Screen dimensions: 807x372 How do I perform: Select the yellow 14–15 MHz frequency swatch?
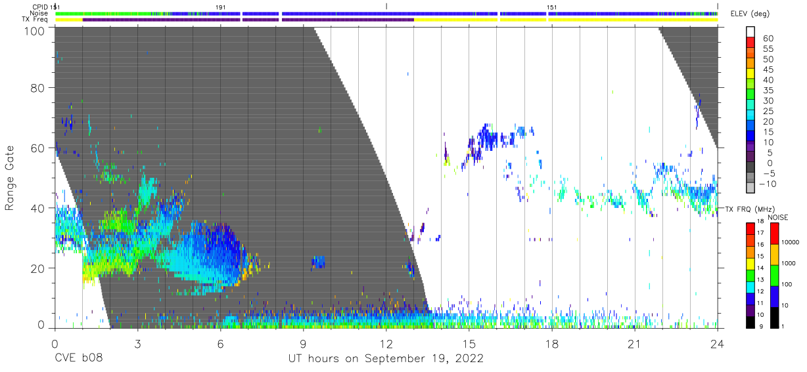750,262
